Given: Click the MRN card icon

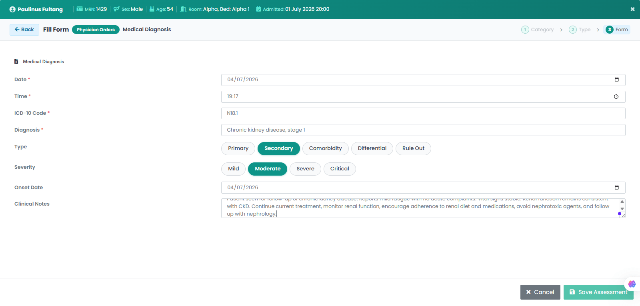Looking at the screenshot, I should click(x=80, y=9).
